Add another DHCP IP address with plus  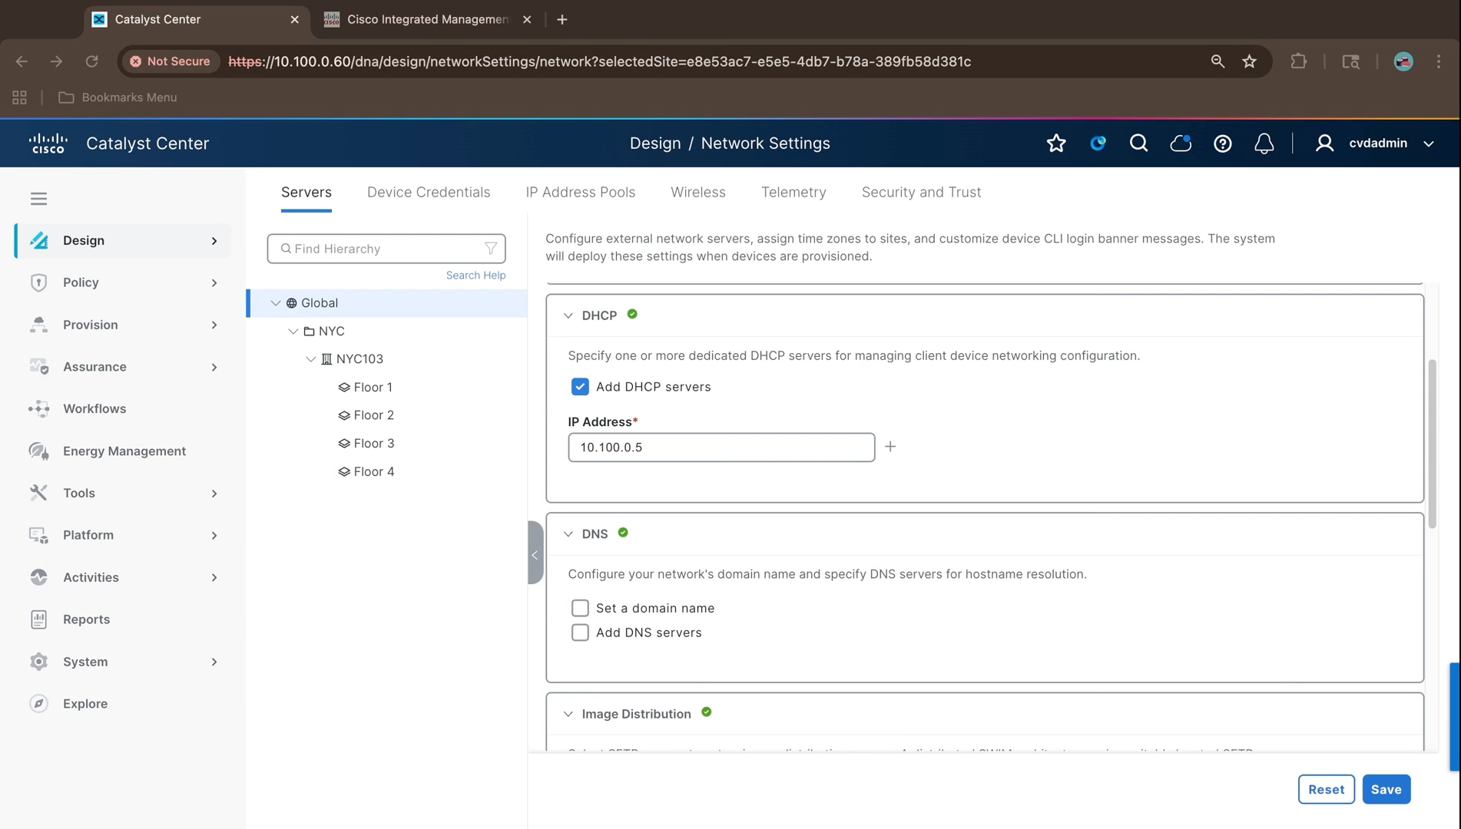(890, 447)
